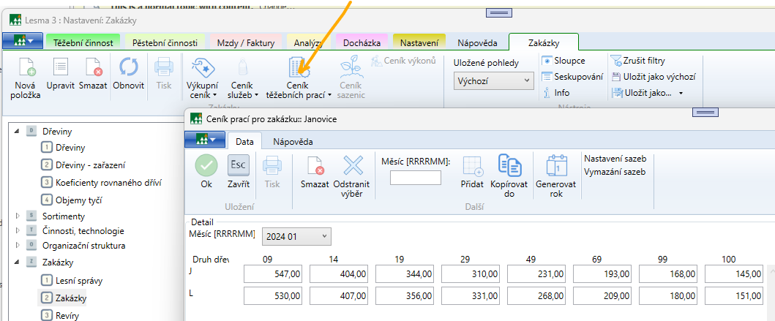The image size is (775, 321).
Task: Open Ceník těžebních prací price list
Action: point(300,69)
